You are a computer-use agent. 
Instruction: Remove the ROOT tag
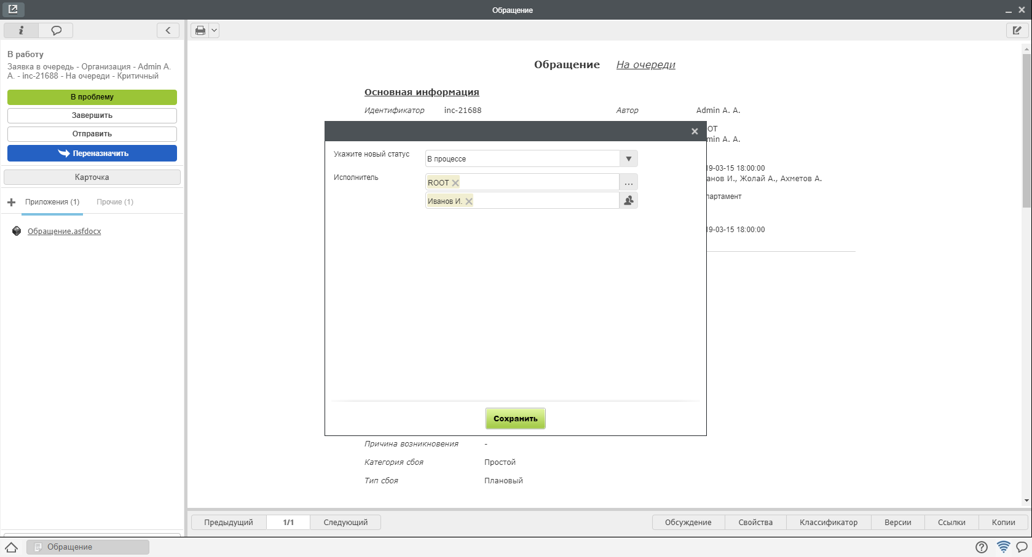pyautogui.click(x=455, y=183)
